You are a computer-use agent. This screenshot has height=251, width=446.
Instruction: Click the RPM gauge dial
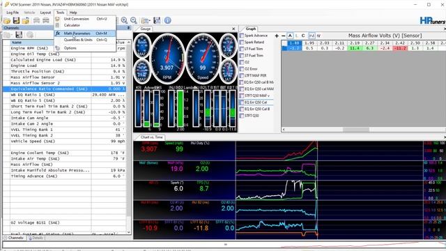167,59
